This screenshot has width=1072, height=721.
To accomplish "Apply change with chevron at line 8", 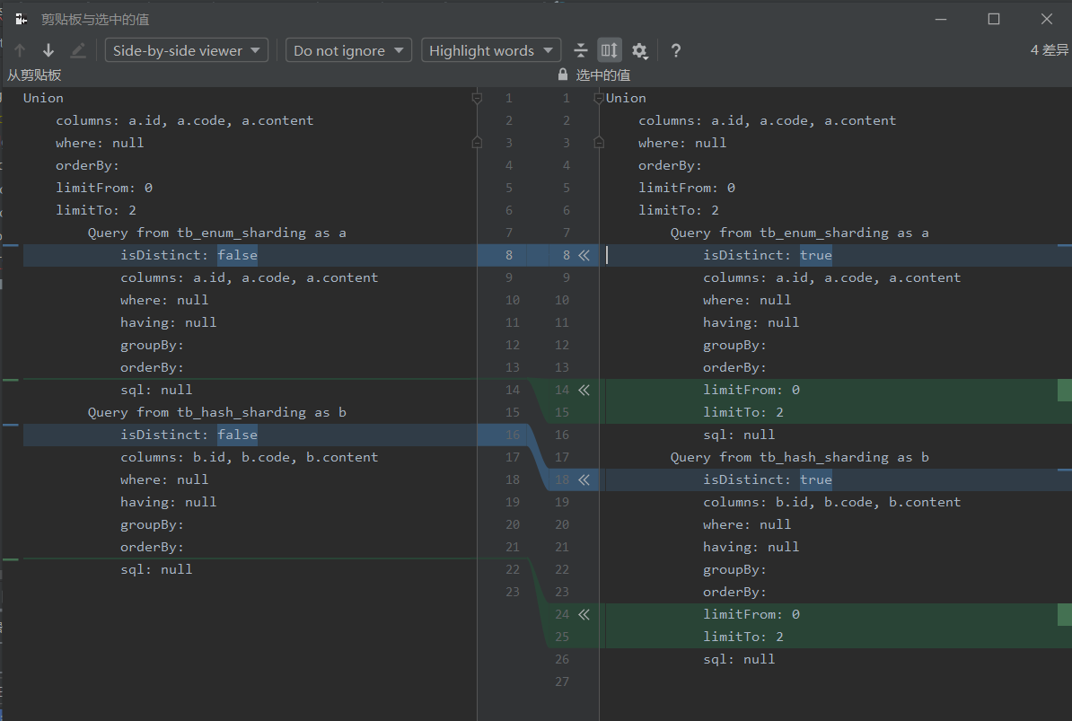I will pyautogui.click(x=584, y=255).
